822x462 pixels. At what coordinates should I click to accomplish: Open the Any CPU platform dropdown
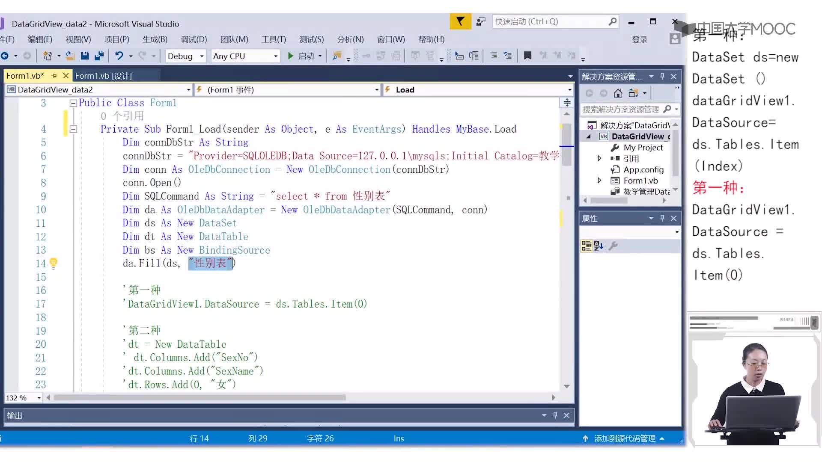point(245,56)
